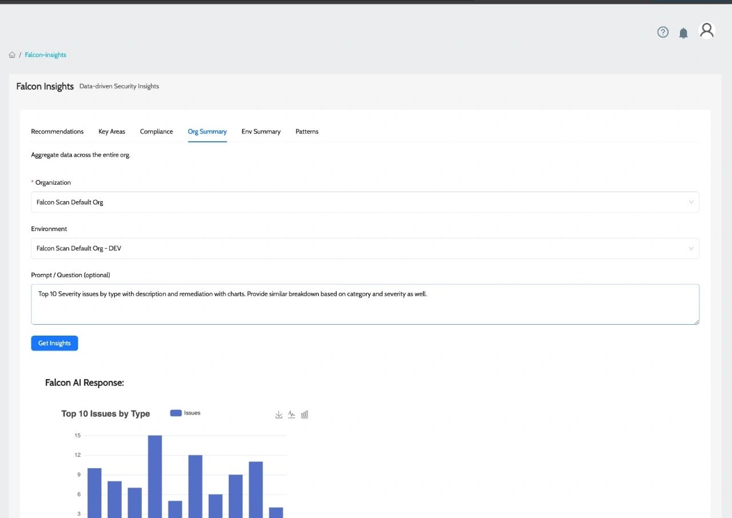
Task: Switch chart to bar view
Action: coord(304,415)
